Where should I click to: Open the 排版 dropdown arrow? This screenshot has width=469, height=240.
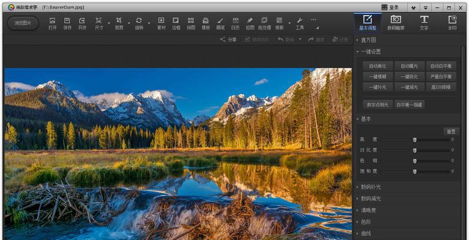pos(290,23)
